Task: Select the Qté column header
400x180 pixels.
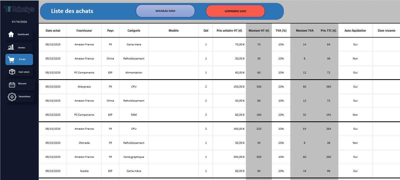Action: point(206,31)
